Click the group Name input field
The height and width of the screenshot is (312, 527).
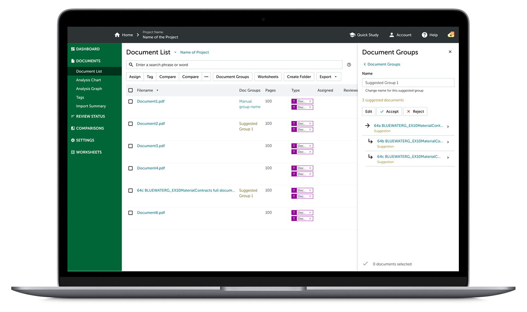[x=408, y=83]
